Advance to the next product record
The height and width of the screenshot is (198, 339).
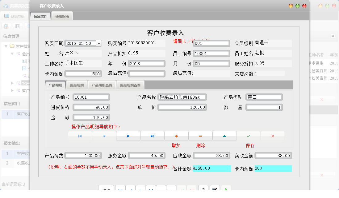click(x=128, y=136)
